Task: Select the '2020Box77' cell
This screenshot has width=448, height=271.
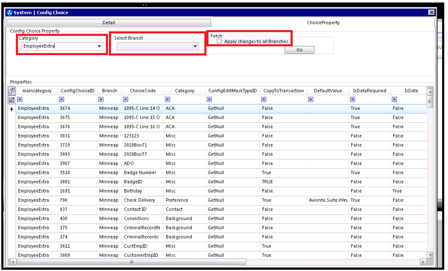Action: point(143,154)
